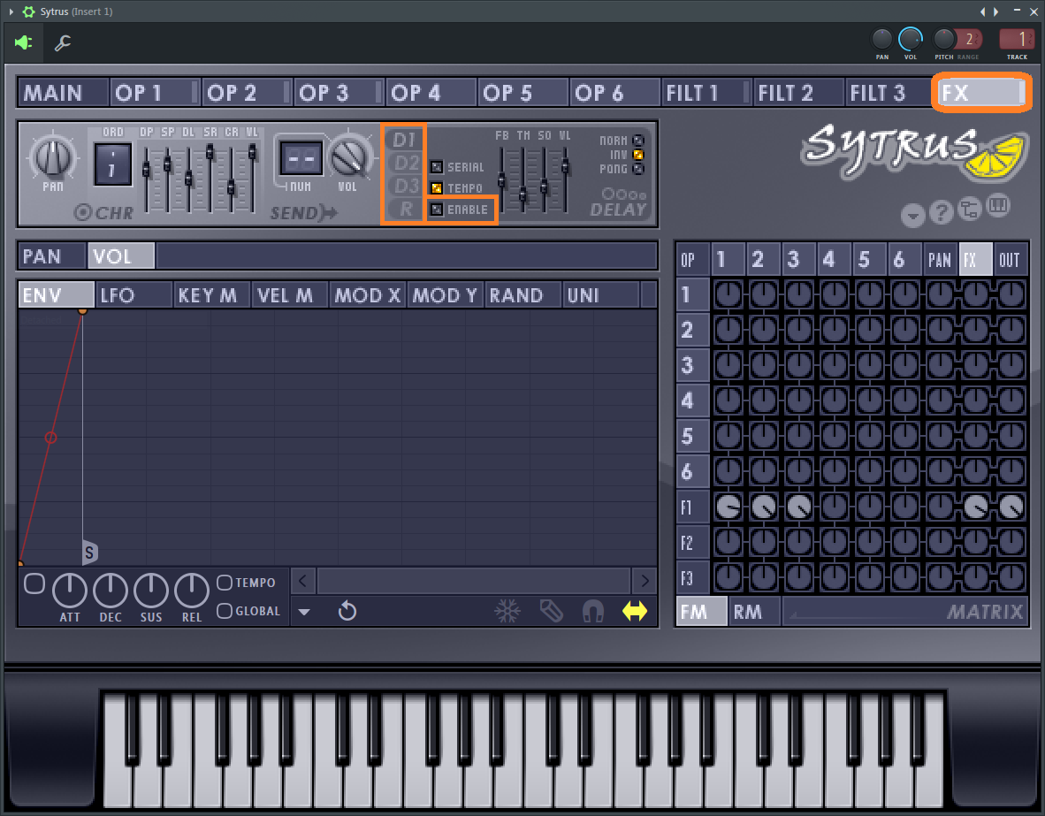Open the envelope options dropdown arrow
This screenshot has height=816, width=1045.
(304, 612)
